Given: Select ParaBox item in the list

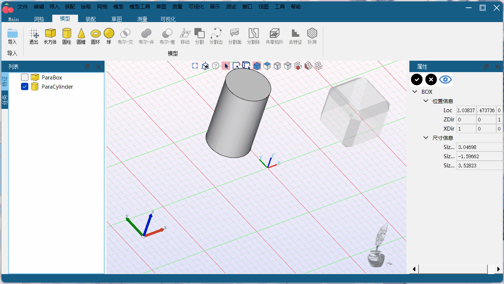Looking at the screenshot, I should [52, 78].
